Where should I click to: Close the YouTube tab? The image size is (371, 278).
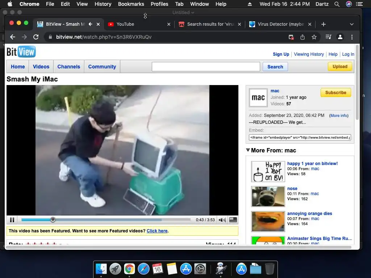[x=169, y=24]
